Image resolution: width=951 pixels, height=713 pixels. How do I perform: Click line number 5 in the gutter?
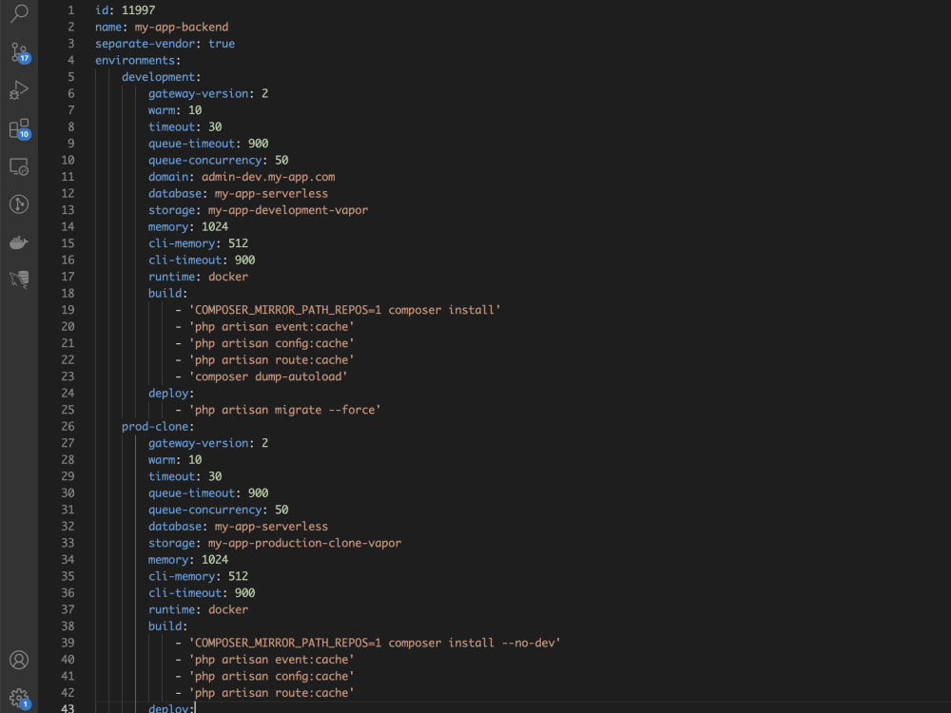point(71,77)
